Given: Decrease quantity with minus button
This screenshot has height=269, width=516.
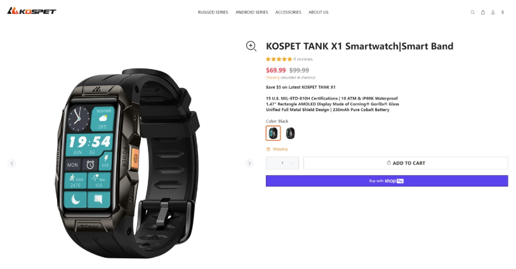Looking at the screenshot, I should tap(272, 163).
